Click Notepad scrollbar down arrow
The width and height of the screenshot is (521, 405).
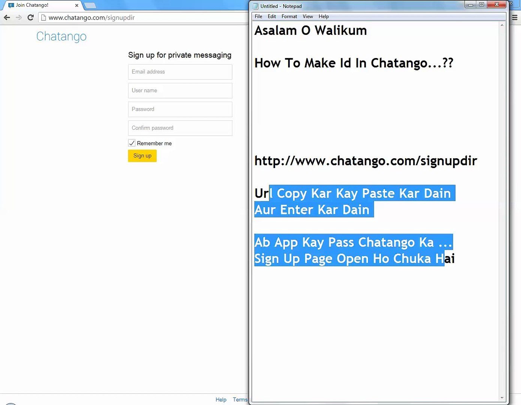tap(502, 398)
